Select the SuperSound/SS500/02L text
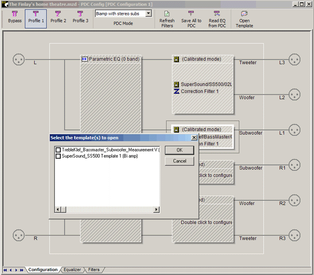 (206, 84)
